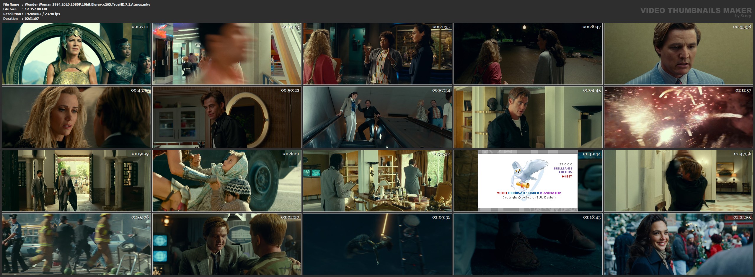Click the Video Thumbnails Maker watermark

pyautogui.click(x=696, y=11)
